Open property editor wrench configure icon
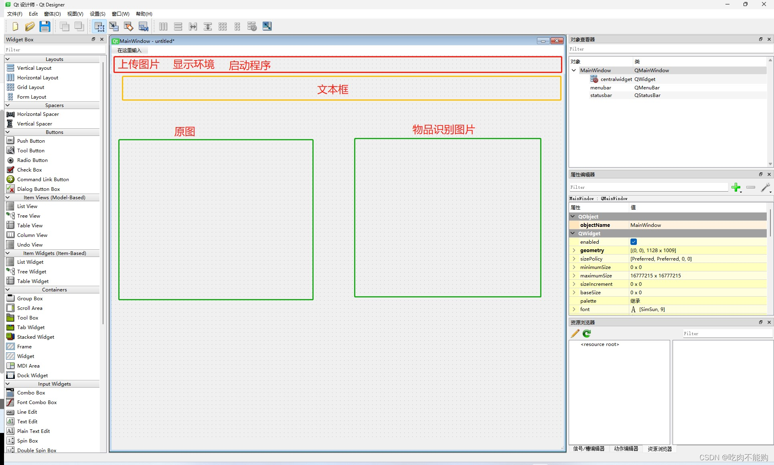The width and height of the screenshot is (774, 465). point(766,187)
